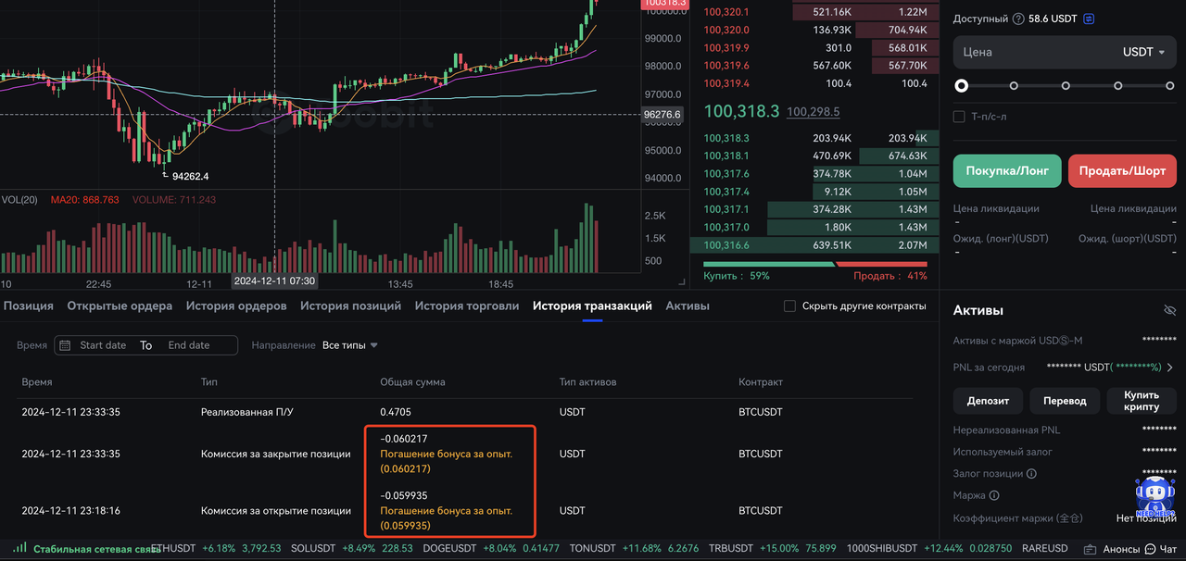Click the calendar icon in date range
Screen dimensions: 1186x561
point(65,345)
